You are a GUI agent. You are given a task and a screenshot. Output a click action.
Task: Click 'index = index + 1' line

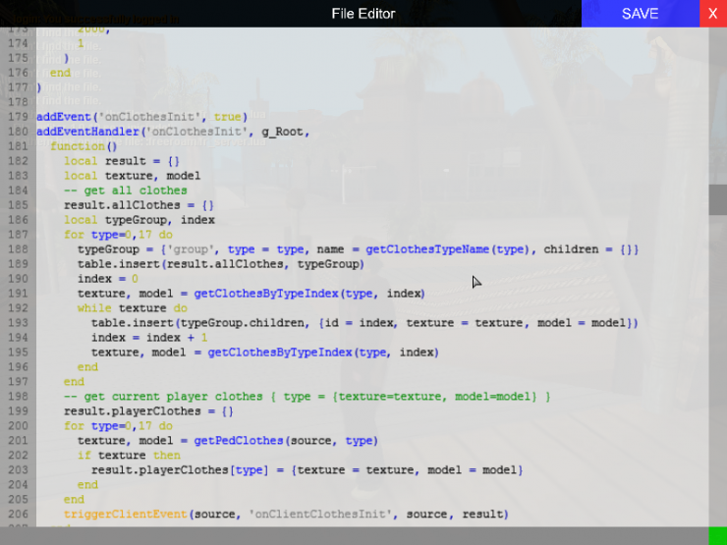[149, 338]
